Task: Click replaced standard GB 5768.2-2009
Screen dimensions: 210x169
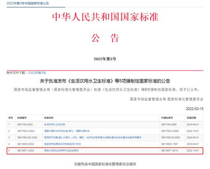Action: 170,131
